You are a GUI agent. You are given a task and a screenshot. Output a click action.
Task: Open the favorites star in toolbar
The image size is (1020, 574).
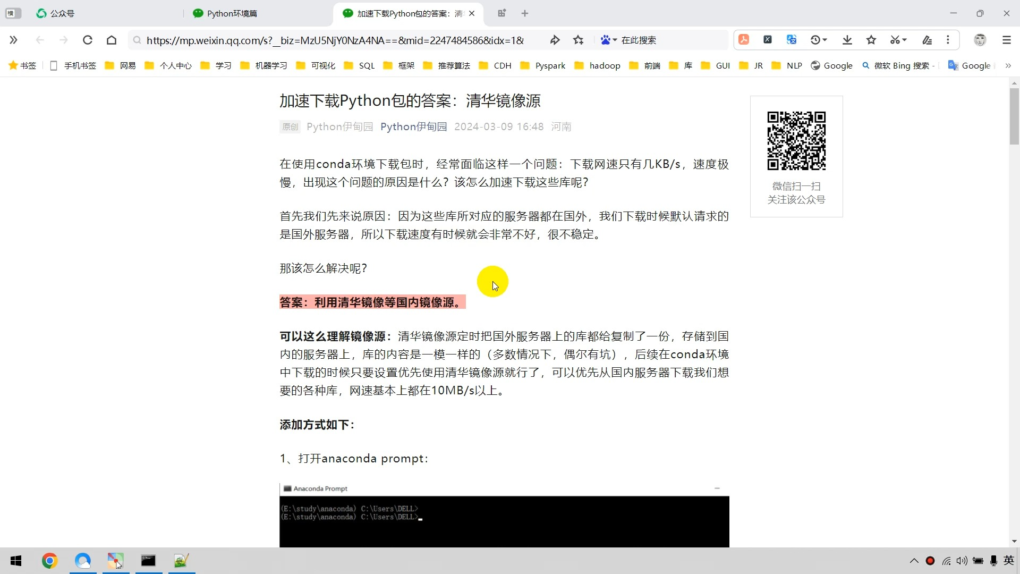pyautogui.click(x=871, y=40)
